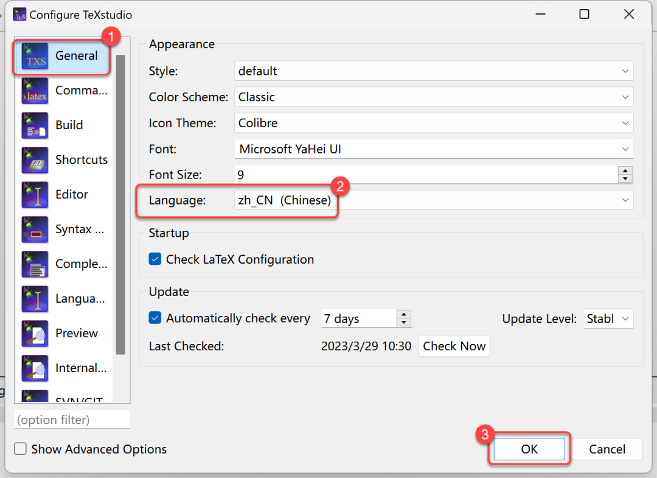Click the Build settings icon
This screenshot has height=478, width=657.
pos(35,125)
